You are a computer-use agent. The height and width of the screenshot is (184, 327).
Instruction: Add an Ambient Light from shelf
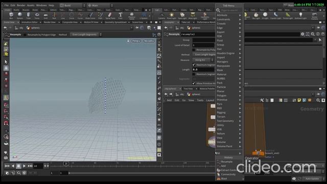point(300,15)
